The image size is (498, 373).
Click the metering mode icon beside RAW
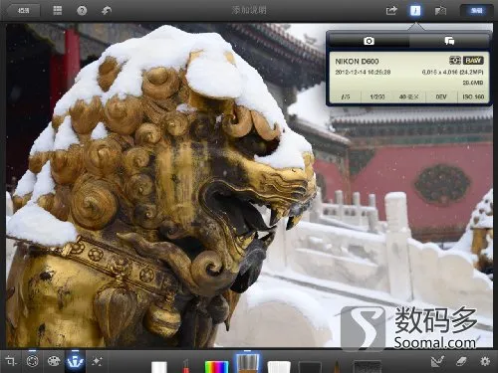click(455, 61)
